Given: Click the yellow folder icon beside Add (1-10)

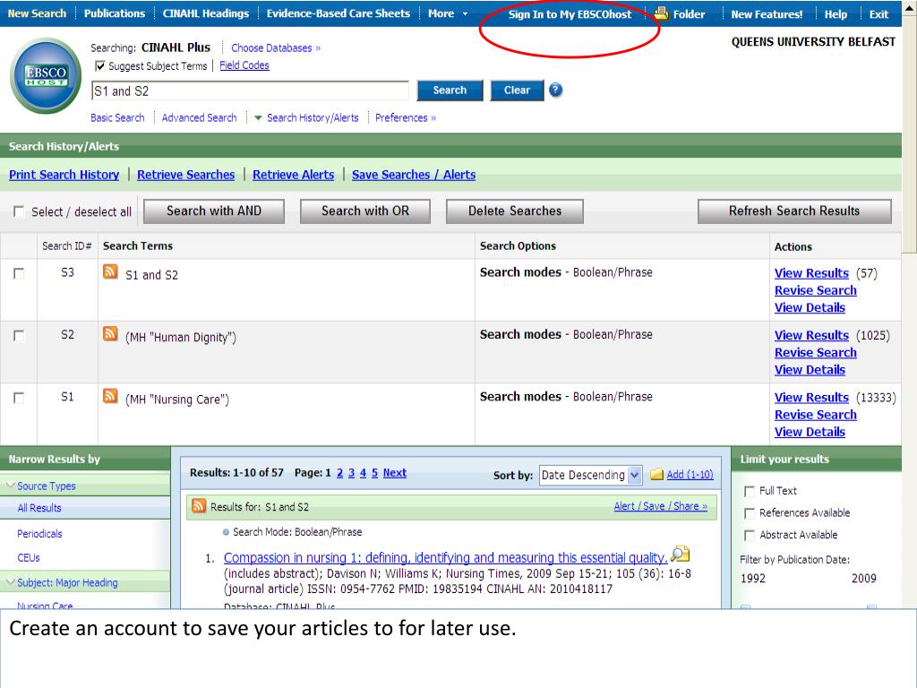Looking at the screenshot, I should 657,475.
